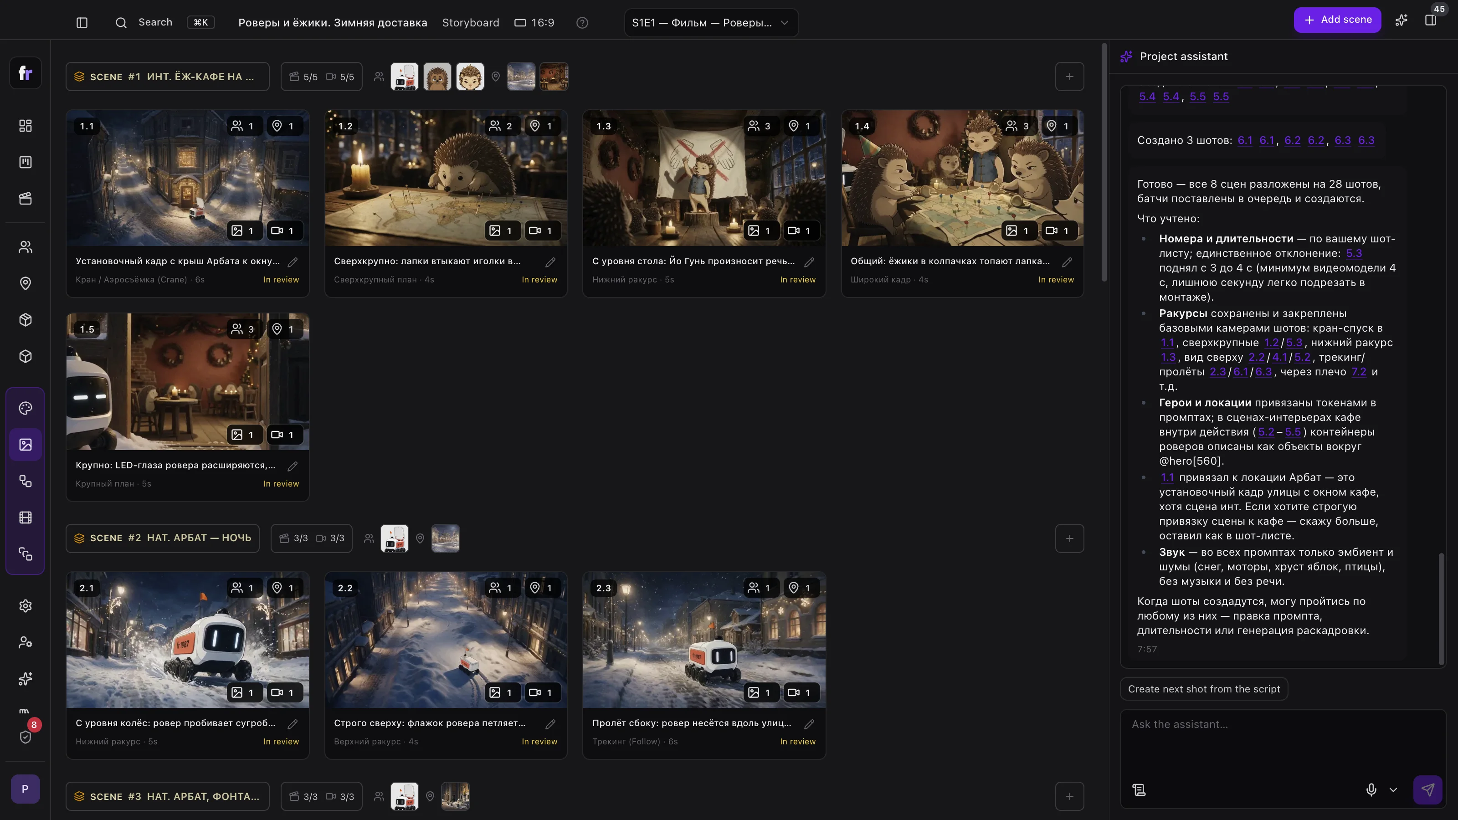Open the settings gear icon in sidebar

[26, 606]
